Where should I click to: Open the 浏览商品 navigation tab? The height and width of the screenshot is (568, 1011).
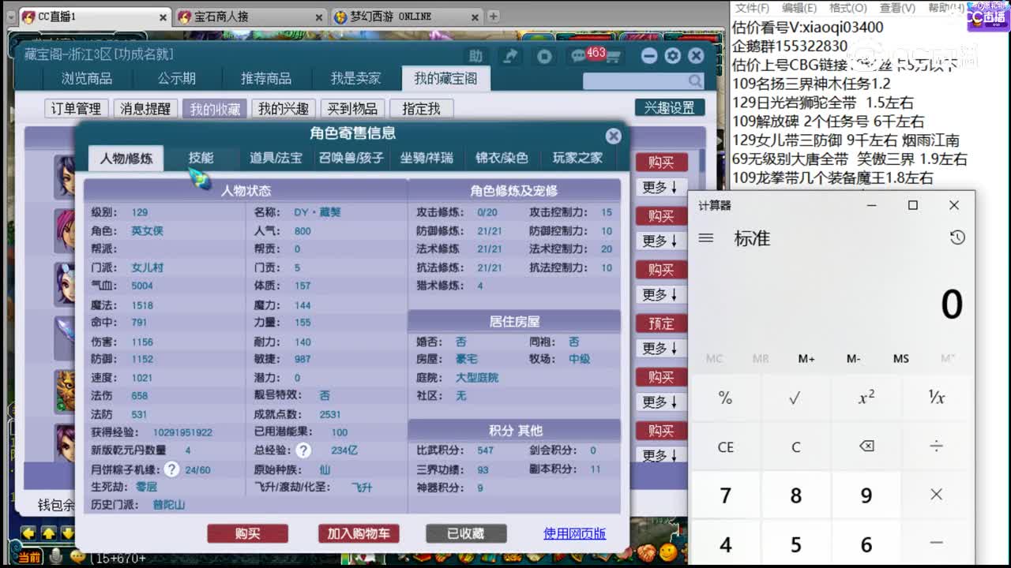(87, 78)
